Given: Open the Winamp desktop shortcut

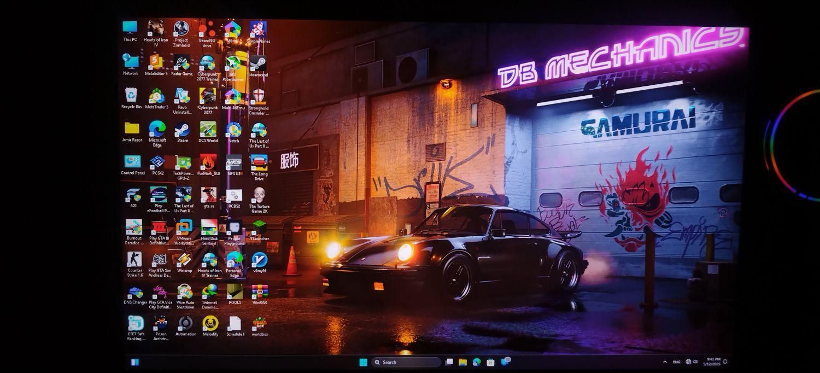Looking at the screenshot, I should (x=184, y=263).
